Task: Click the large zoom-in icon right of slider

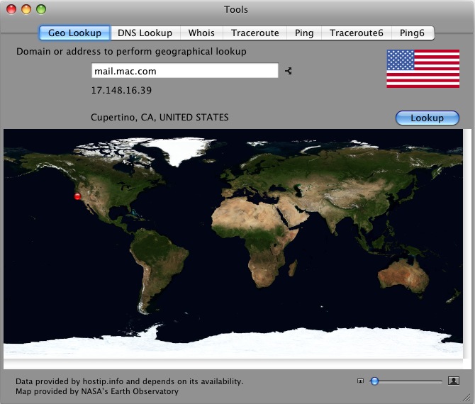Action: [x=454, y=381]
